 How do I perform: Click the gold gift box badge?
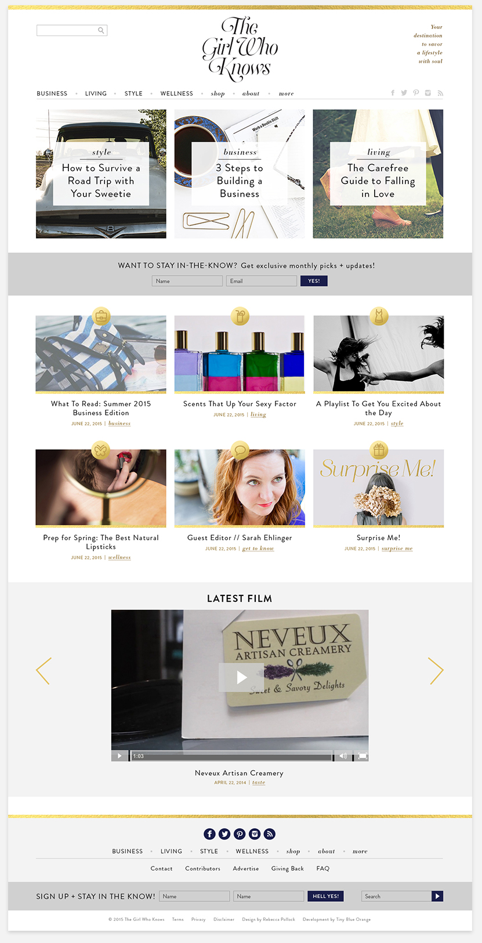[x=379, y=450]
